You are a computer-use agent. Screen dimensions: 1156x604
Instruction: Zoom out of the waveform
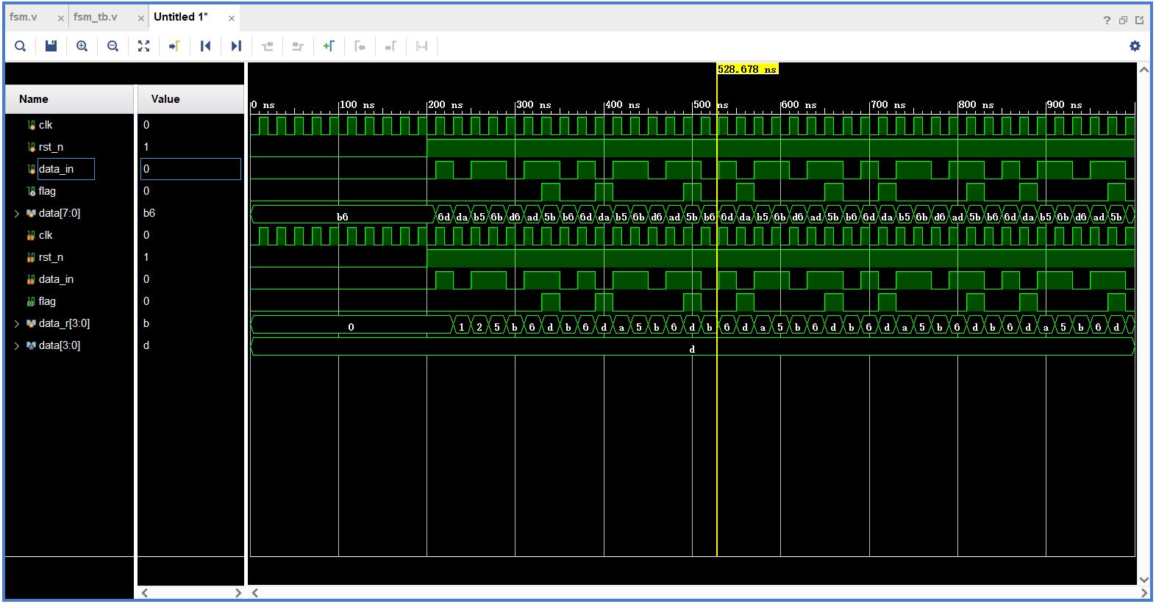tap(113, 46)
